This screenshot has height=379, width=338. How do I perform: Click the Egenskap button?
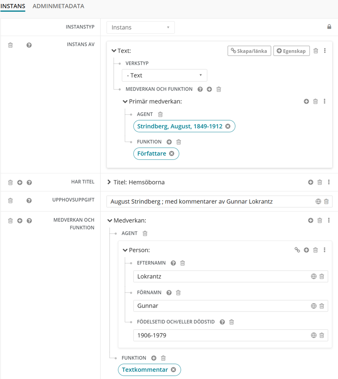click(x=291, y=51)
